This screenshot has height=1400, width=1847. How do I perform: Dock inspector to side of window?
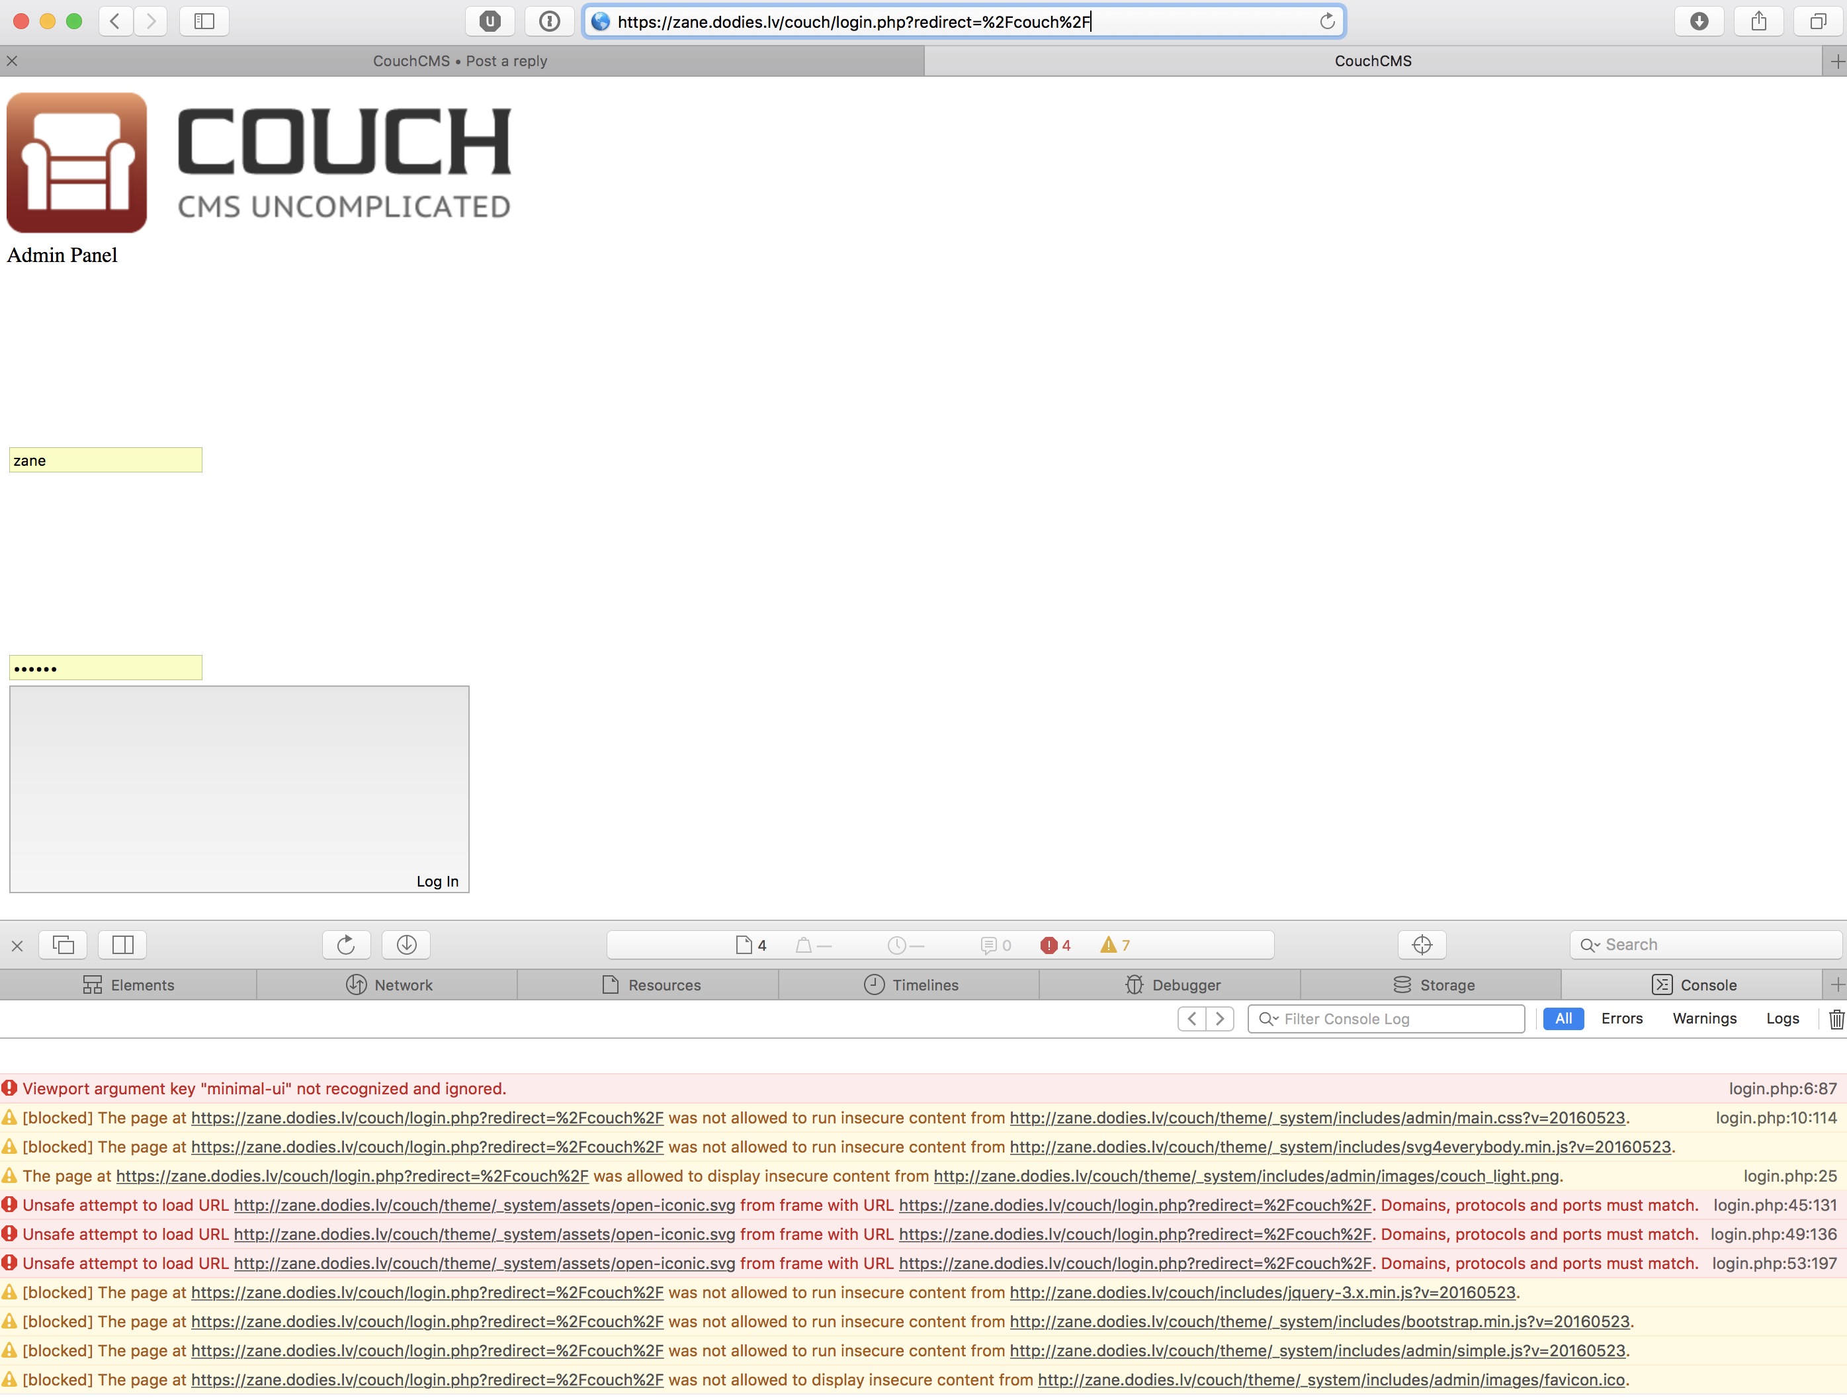tap(123, 945)
